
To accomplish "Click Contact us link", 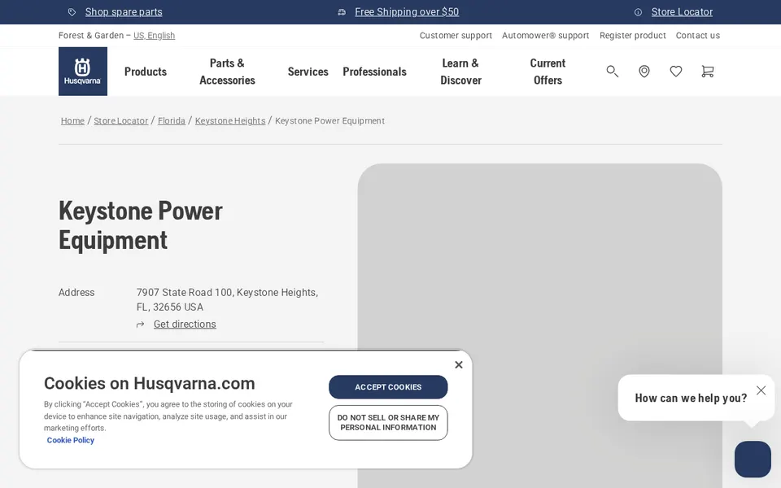I will pyautogui.click(x=698, y=35).
